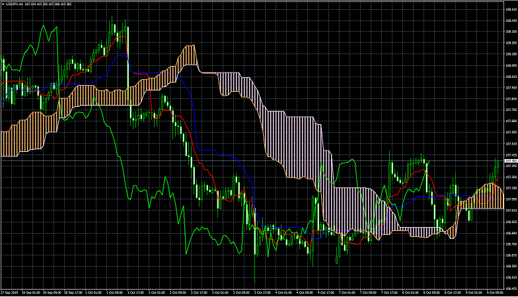Click the 2 Oct 17:00 time label

point(200,293)
